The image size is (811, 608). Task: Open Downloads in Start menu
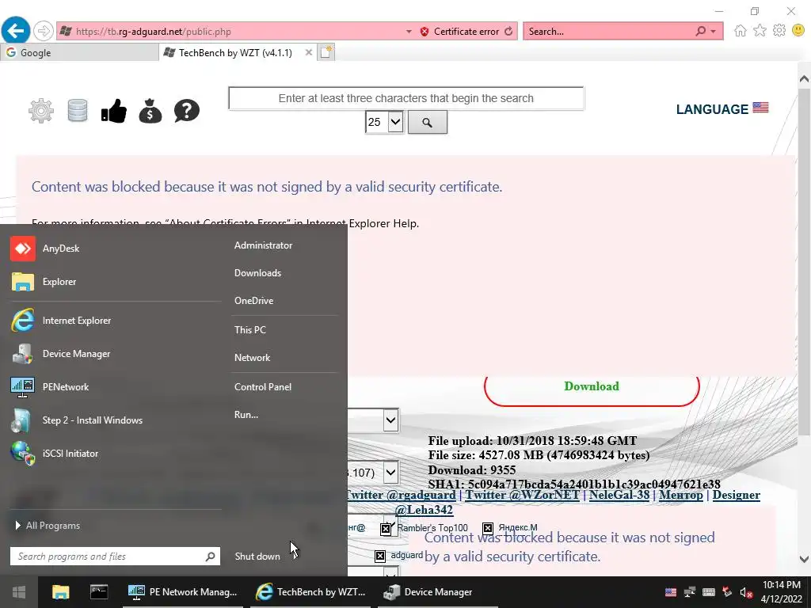coord(257,273)
